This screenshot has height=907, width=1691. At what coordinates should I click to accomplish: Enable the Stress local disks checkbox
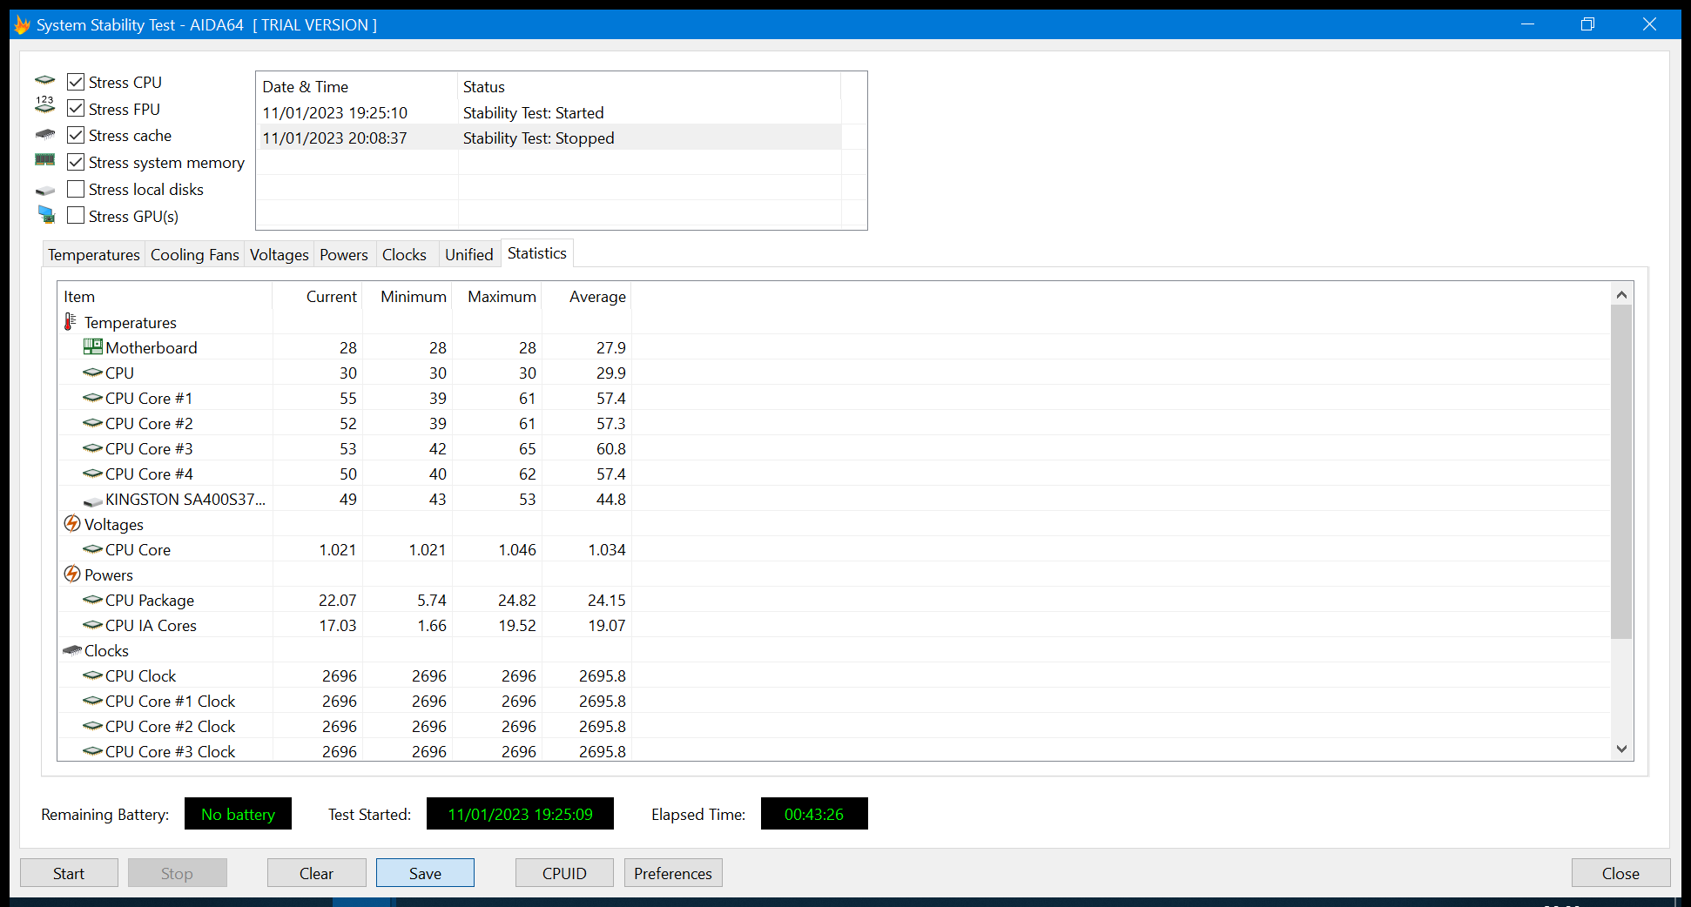click(x=76, y=189)
